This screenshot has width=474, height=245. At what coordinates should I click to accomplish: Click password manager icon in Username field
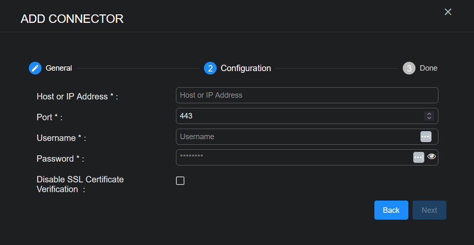(x=426, y=137)
